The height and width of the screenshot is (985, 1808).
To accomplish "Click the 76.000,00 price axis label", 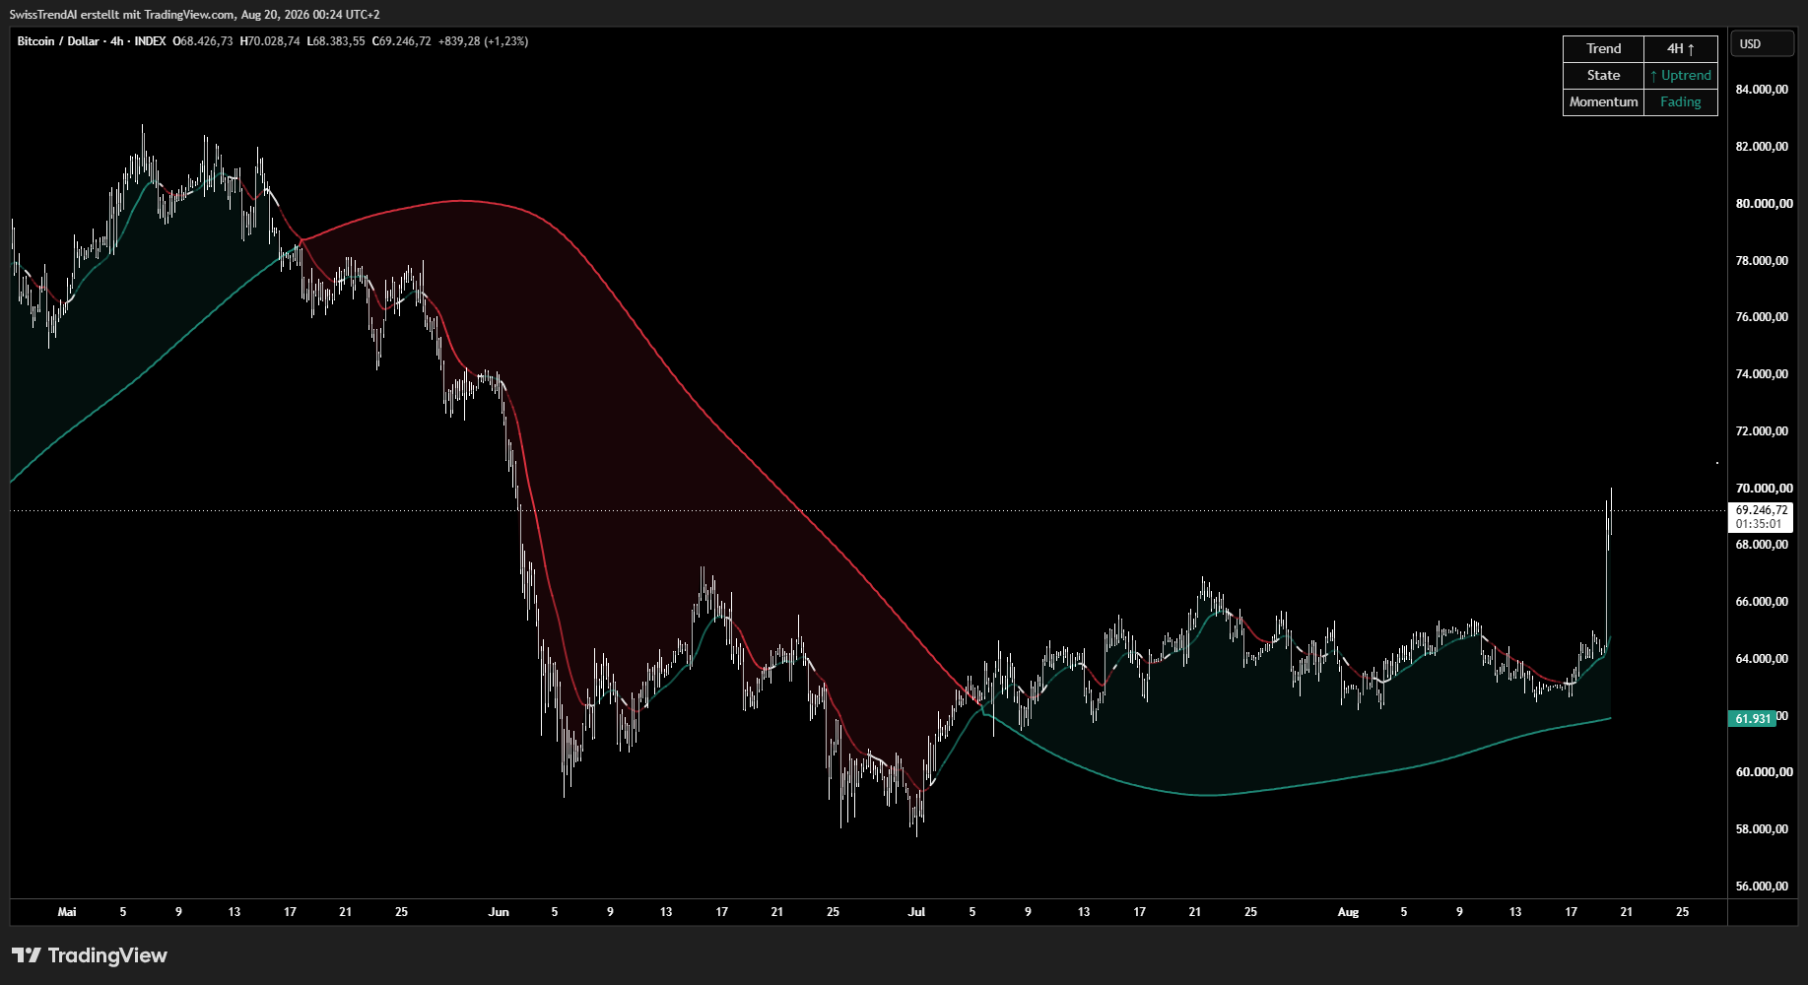I will tap(1762, 317).
